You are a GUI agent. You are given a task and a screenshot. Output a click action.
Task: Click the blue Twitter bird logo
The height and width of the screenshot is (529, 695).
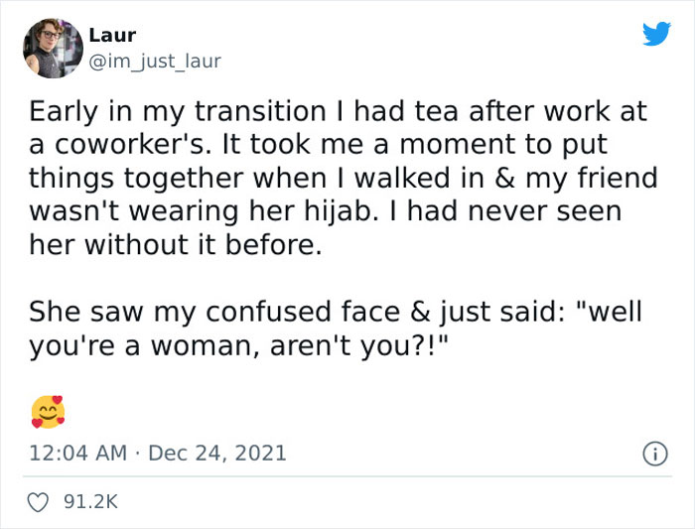point(656,34)
